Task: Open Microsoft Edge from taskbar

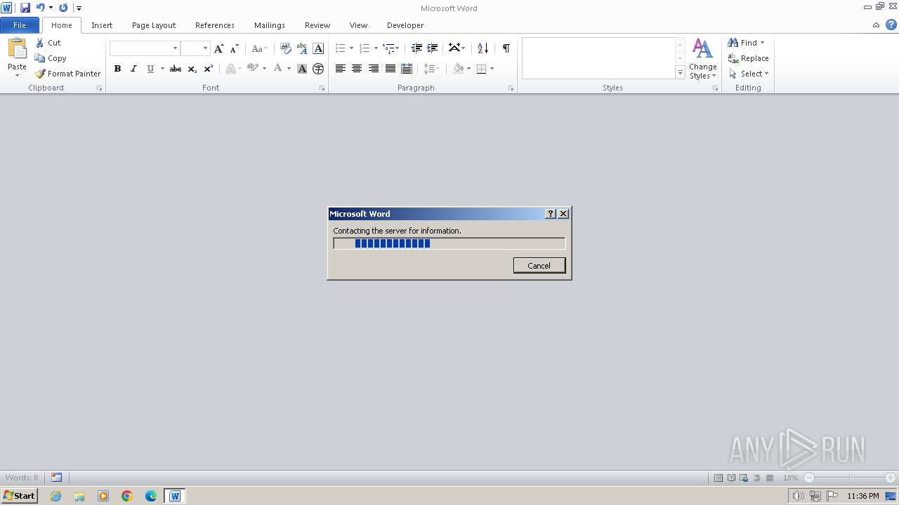Action: click(151, 496)
